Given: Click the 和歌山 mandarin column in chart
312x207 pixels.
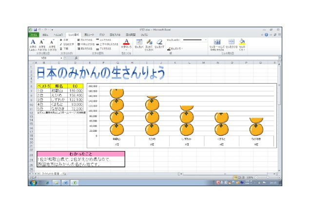Looking at the screenshot, I should (117, 112).
